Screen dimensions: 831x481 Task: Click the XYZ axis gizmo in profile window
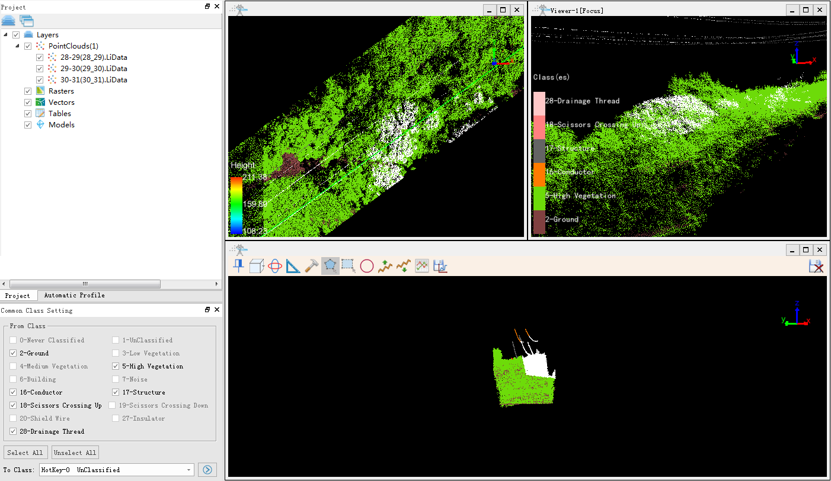coord(795,314)
